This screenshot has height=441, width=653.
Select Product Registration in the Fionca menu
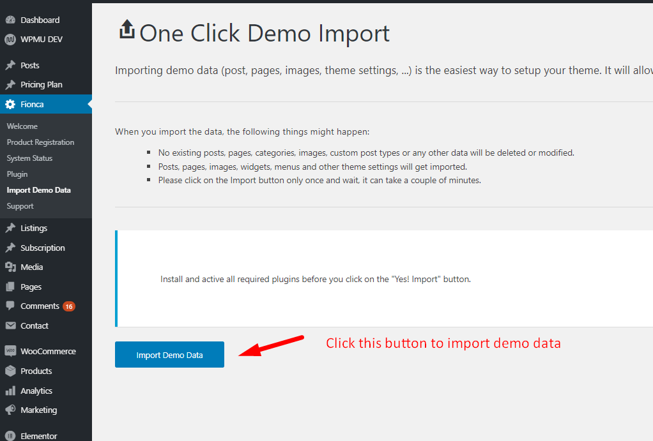pos(40,142)
